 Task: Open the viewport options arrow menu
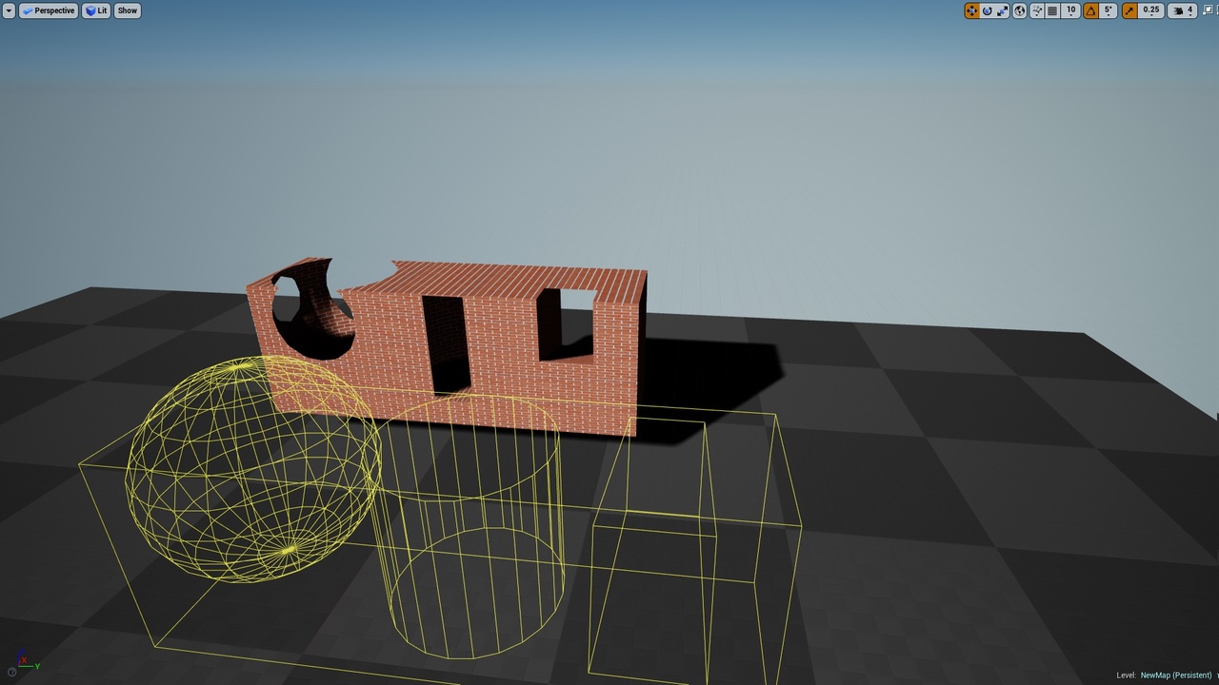click(x=9, y=10)
